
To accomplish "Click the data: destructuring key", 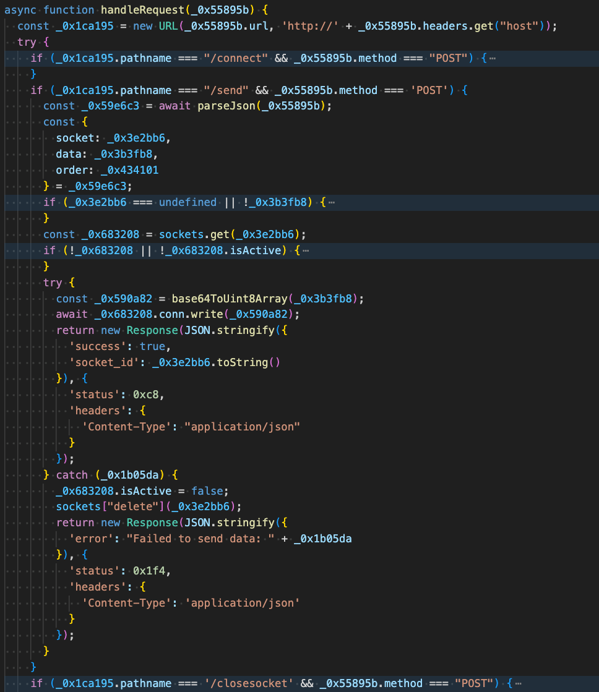I will click(72, 154).
